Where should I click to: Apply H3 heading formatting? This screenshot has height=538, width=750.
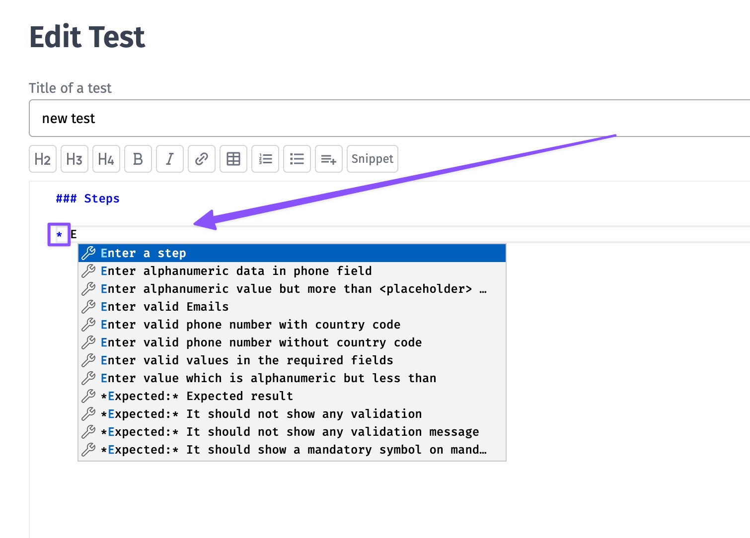tap(75, 159)
